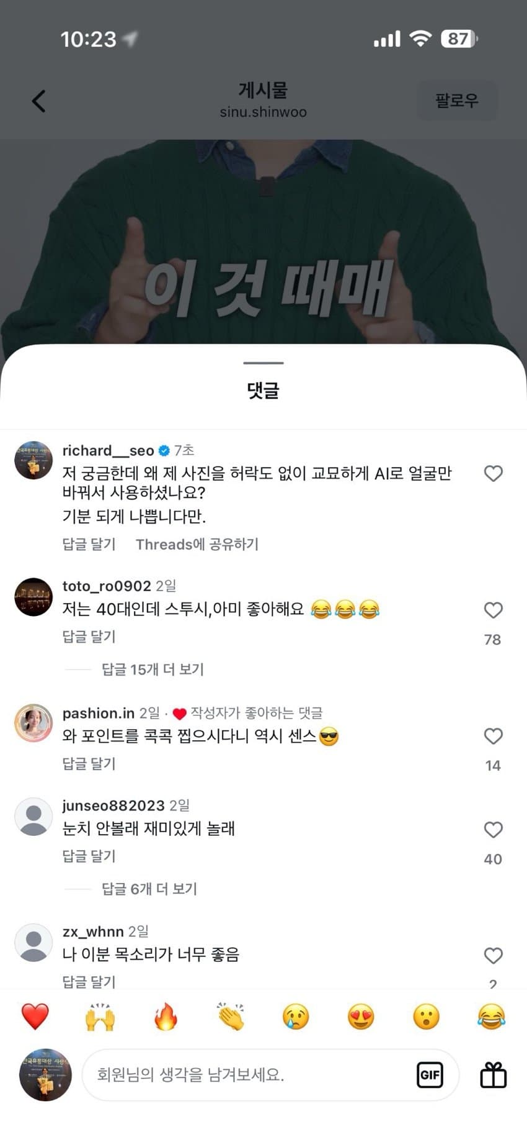The image size is (527, 1147).
Task: Send the fire emoji reaction
Action: (x=166, y=1017)
